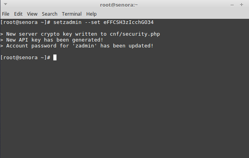This screenshot has width=249, height=158.
Task: Open the Terminal menu
Action: pyautogui.click(x=72, y=14)
